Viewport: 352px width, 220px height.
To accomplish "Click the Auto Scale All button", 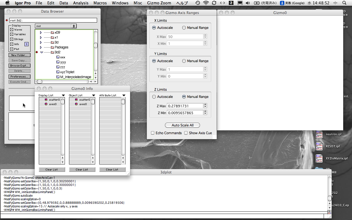I will (183, 125).
